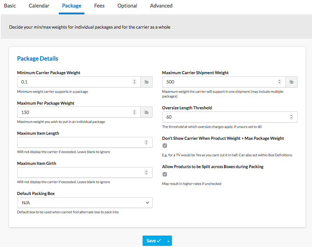Viewport: 312px width, 247px height.
Task: Open the Calendar tab
Action: pos(39,6)
